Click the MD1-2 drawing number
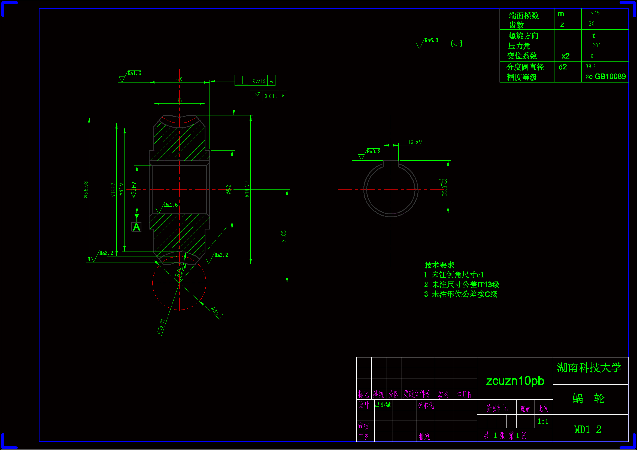 pyautogui.click(x=587, y=429)
